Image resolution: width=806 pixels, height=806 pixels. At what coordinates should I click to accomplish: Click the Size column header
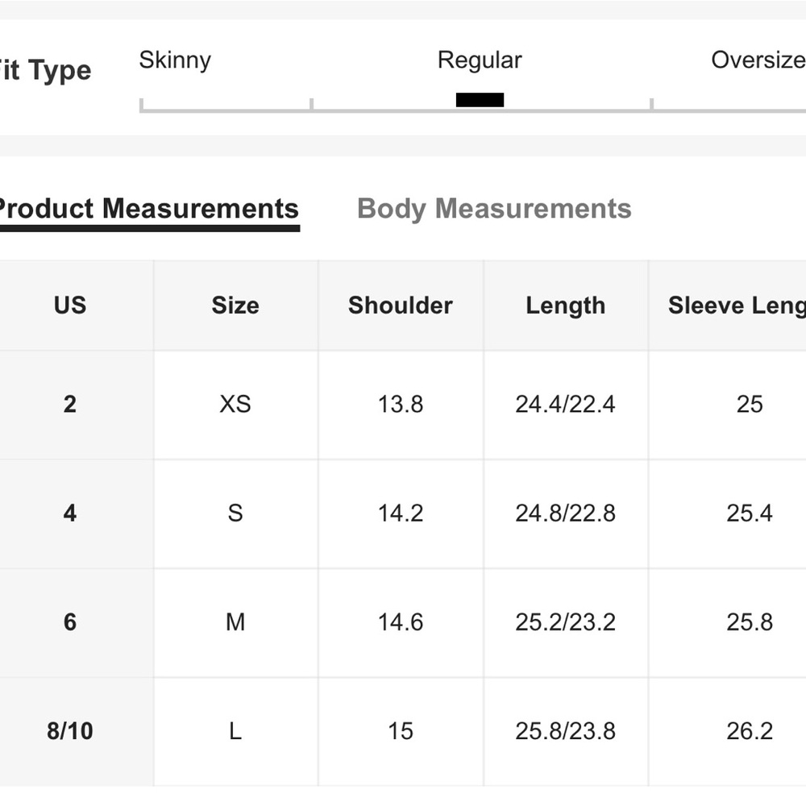tap(235, 305)
